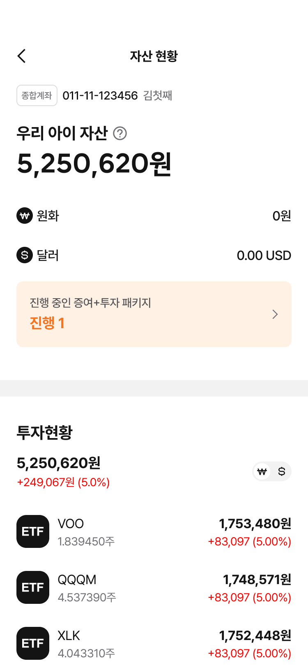
Task: Expand the 진행 중인 증여+투자 패키지 chevron
Action: pos(275,314)
